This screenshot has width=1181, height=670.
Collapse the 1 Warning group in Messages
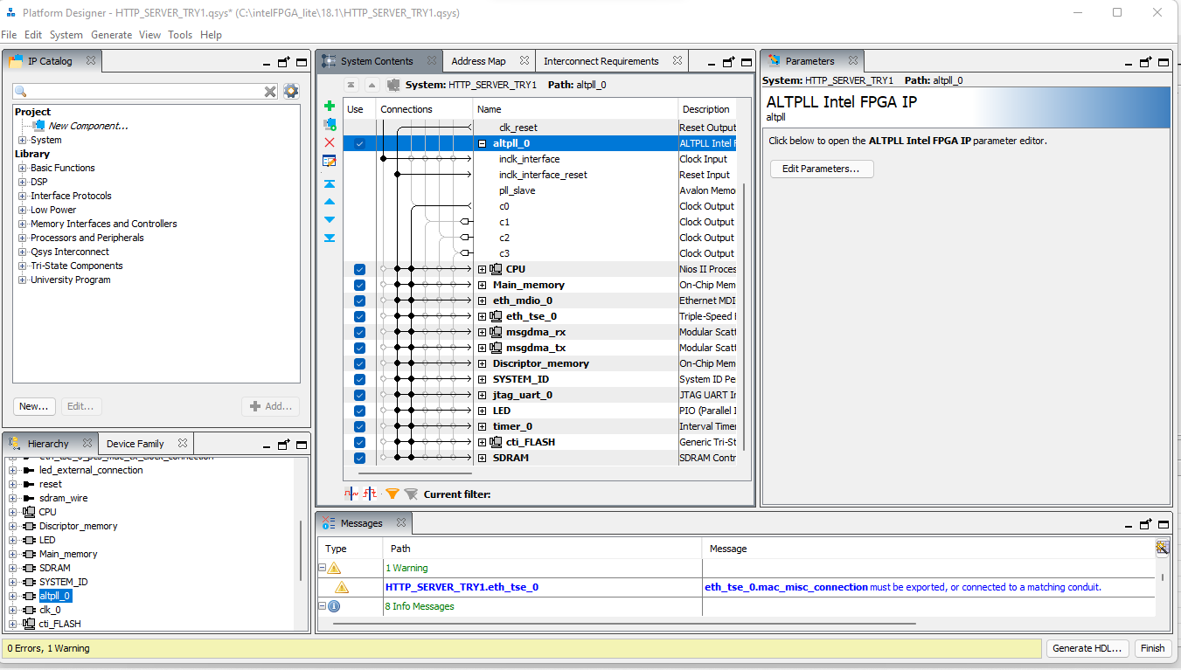coord(321,568)
